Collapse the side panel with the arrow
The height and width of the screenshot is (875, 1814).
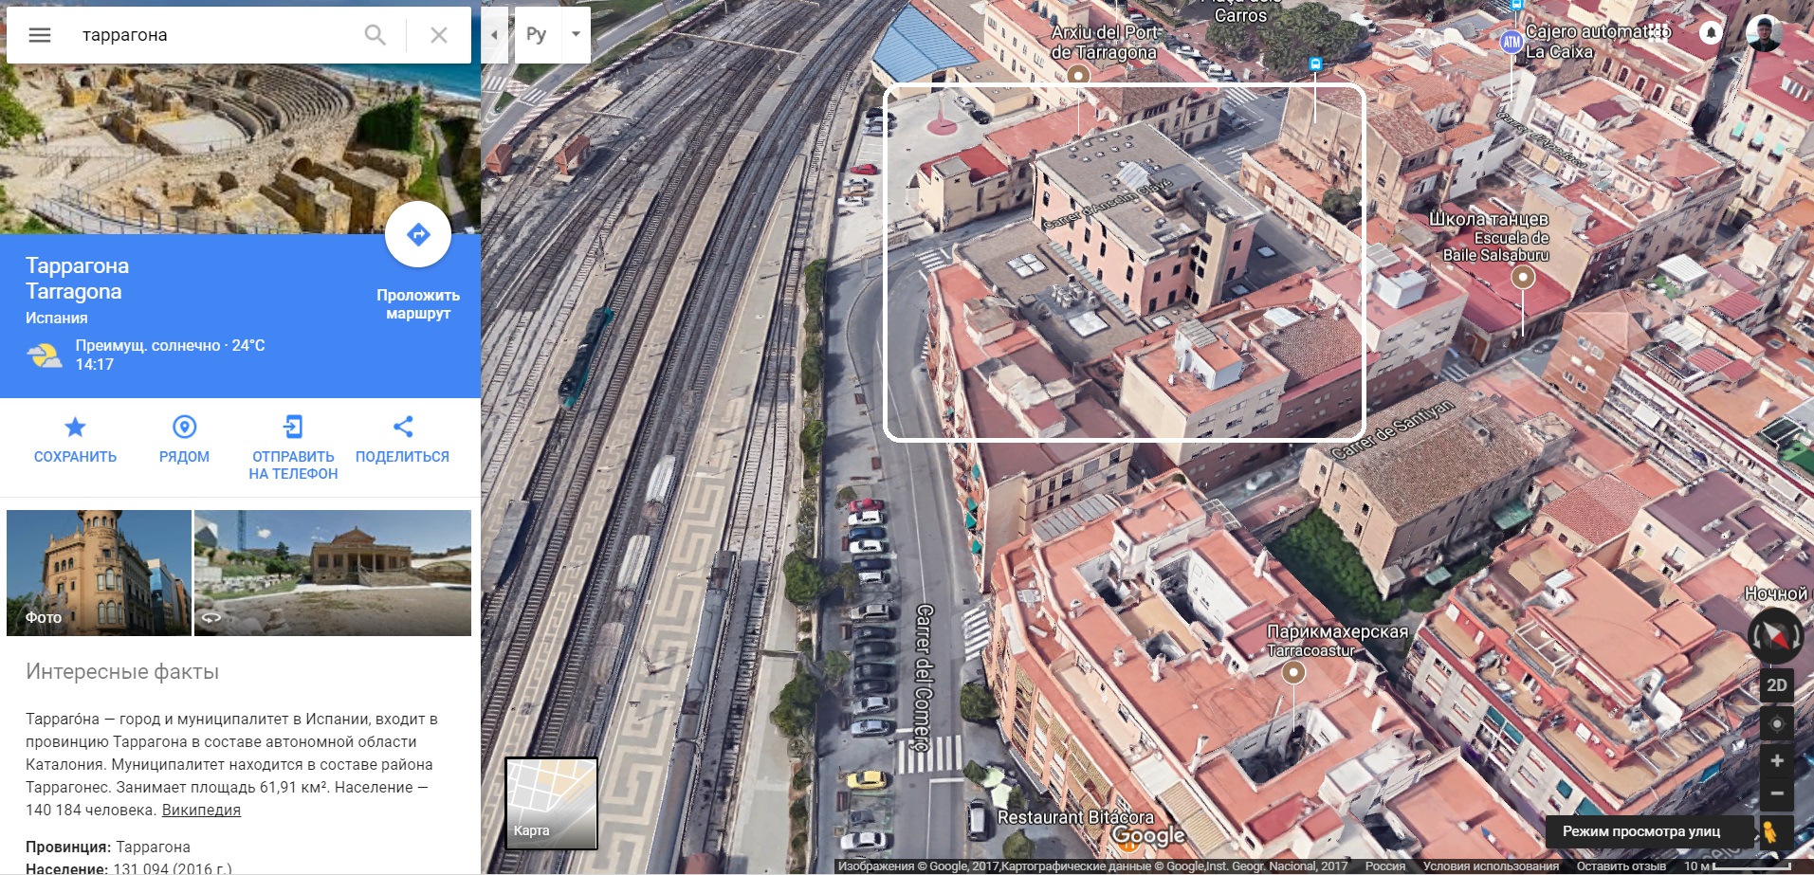tap(494, 35)
